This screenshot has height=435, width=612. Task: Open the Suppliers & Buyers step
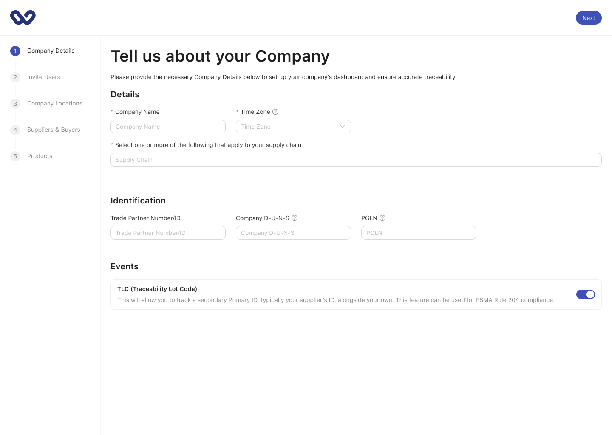(54, 130)
